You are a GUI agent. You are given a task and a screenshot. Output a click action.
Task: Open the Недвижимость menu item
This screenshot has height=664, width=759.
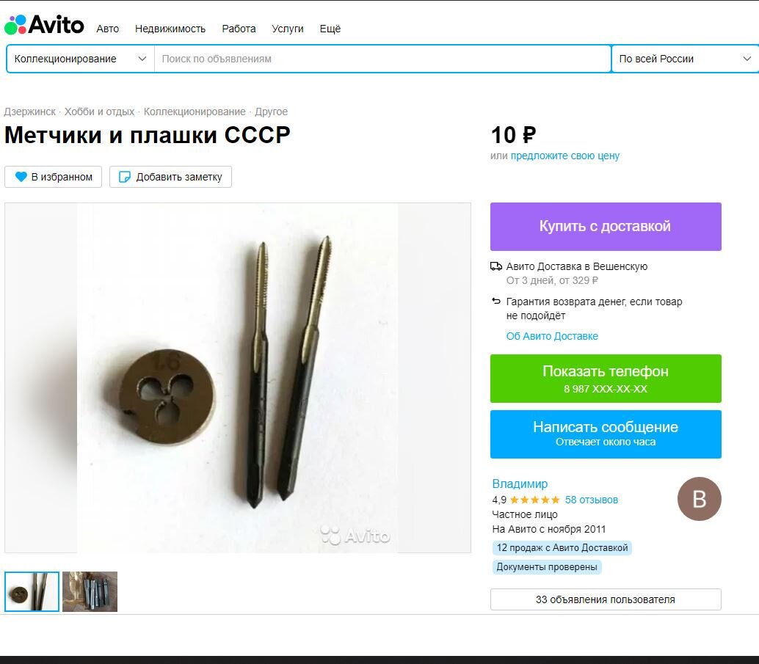coord(170,29)
